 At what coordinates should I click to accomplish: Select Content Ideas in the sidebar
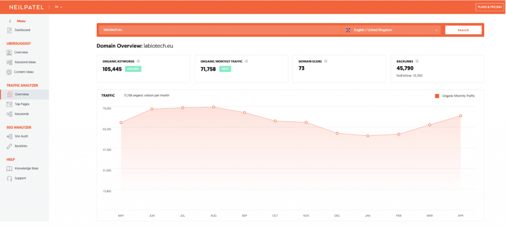pyautogui.click(x=24, y=72)
